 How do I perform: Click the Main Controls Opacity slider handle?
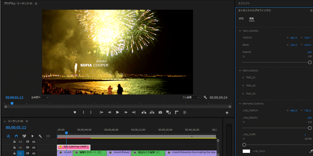(310, 62)
